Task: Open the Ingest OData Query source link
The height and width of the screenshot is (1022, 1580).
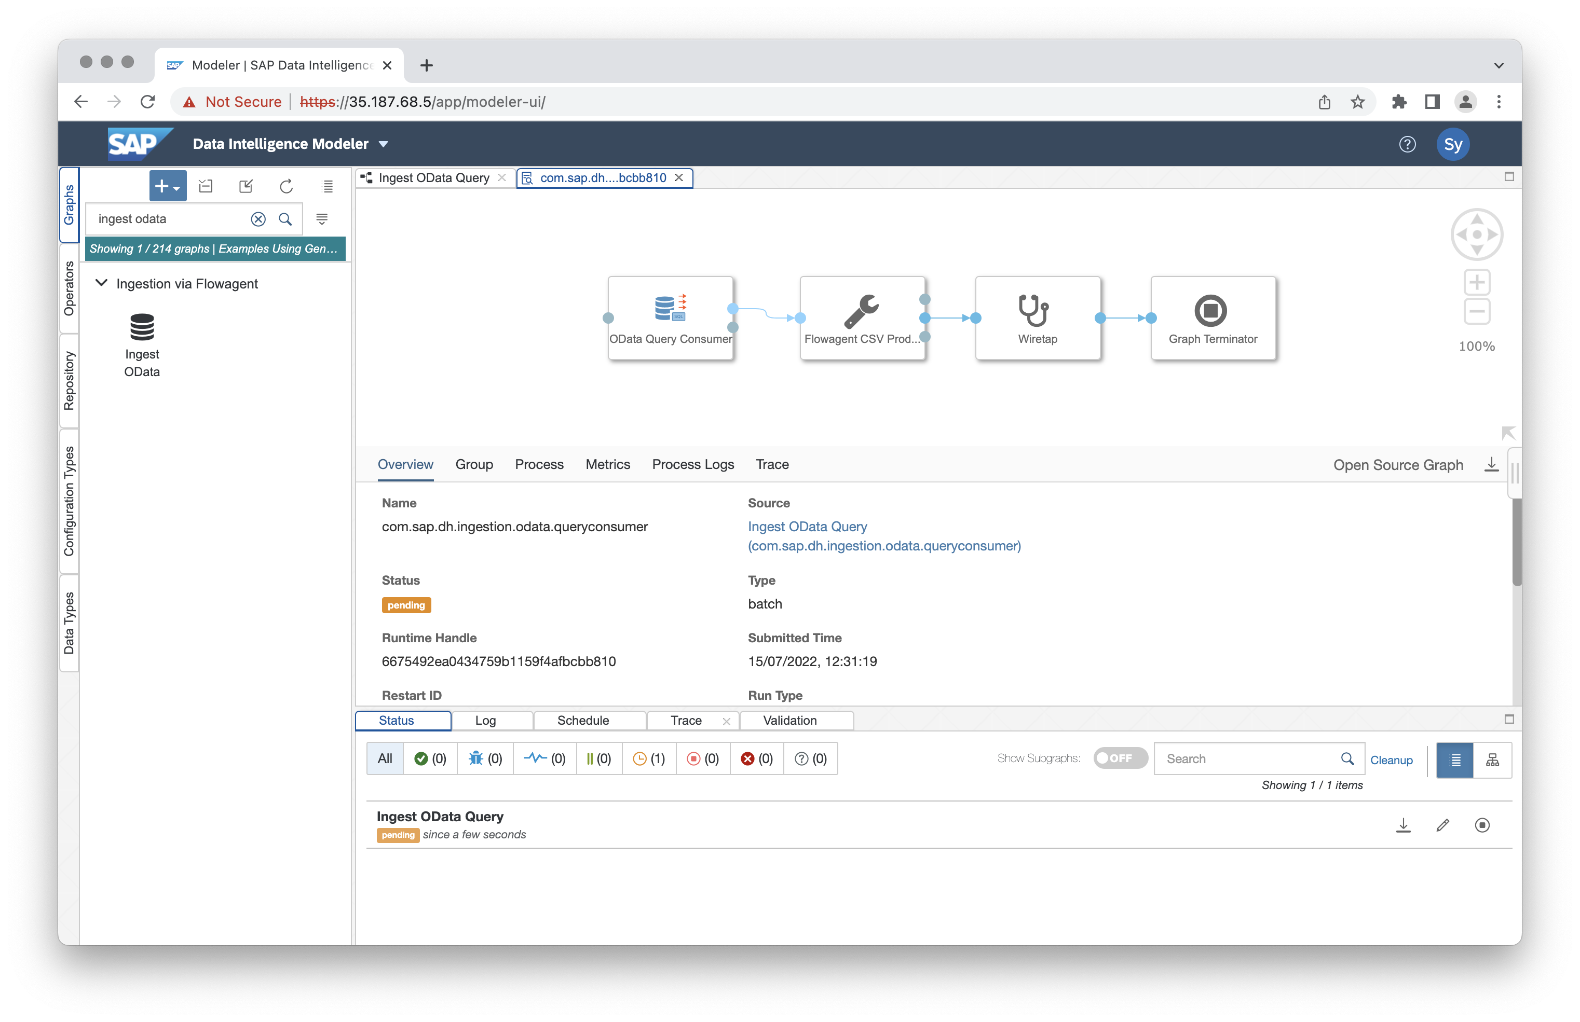Action: [x=883, y=536]
